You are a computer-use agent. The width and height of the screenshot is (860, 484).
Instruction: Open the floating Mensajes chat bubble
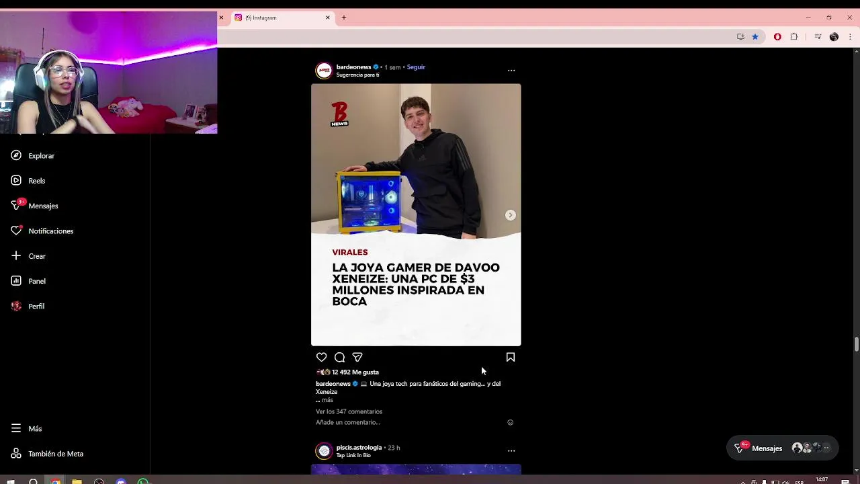(783, 448)
